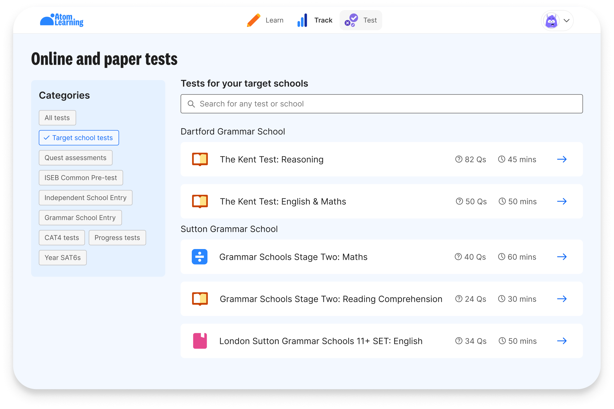
Task: Click arrow next to Reading Comprehension test
Action: click(x=561, y=299)
